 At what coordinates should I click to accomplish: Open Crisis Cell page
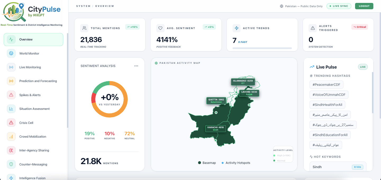pyautogui.click(x=33, y=123)
